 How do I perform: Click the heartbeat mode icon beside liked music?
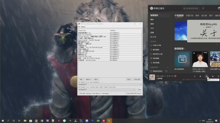(x=166, y=71)
